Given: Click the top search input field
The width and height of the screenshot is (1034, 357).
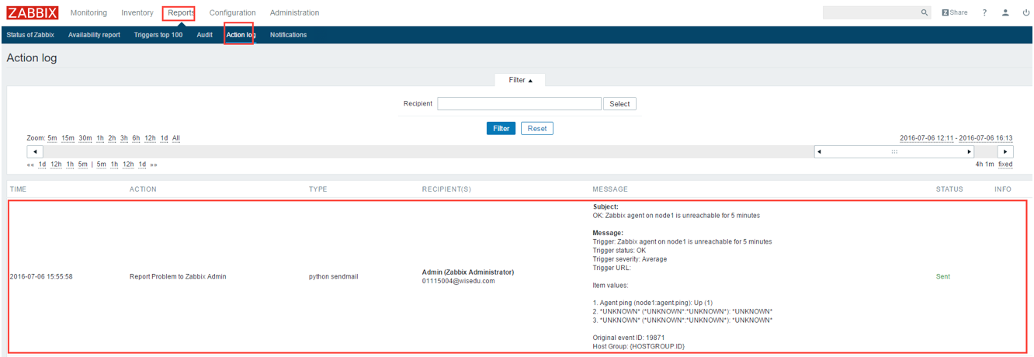Looking at the screenshot, I should coord(871,13).
